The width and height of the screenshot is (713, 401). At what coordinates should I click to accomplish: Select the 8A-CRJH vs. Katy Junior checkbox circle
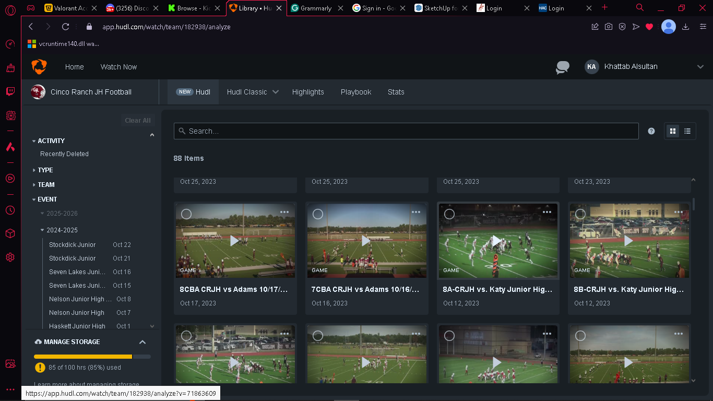point(449,214)
